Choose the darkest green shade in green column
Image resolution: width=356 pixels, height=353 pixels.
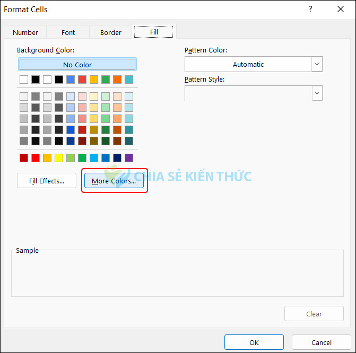tap(106, 141)
